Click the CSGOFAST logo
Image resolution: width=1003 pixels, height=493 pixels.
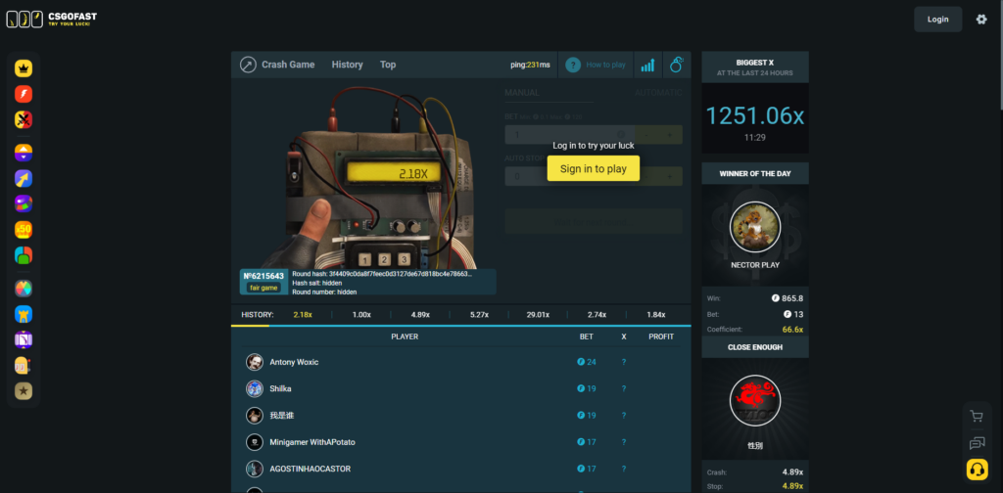click(x=52, y=20)
